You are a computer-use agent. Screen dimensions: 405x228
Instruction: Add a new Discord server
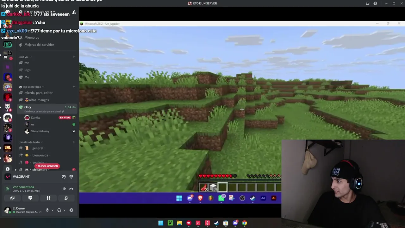point(8,169)
